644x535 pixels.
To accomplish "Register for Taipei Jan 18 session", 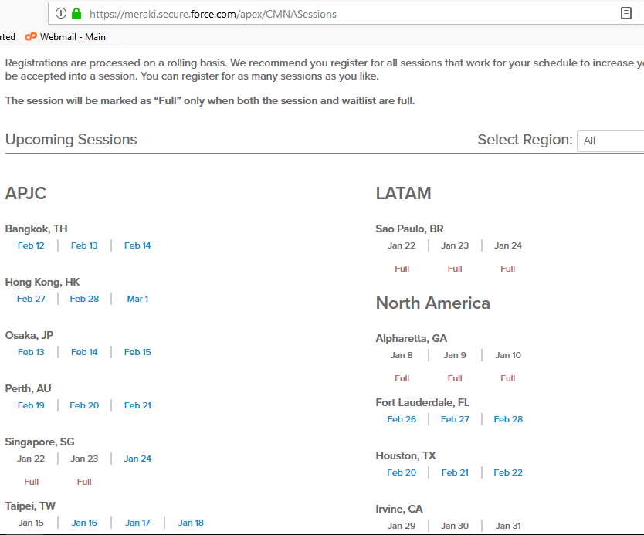I will pos(191,522).
